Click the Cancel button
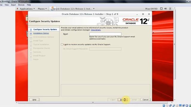Viewport: 191px width, 107px height. click(x=145, y=100)
